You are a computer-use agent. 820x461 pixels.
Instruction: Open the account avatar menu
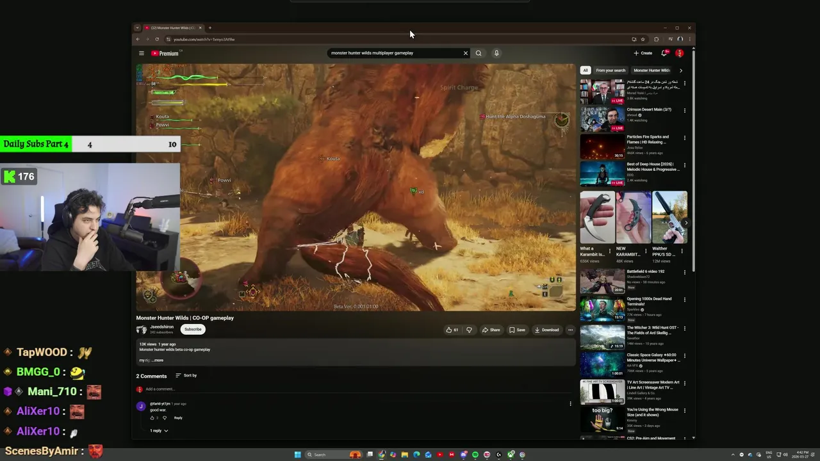pyautogui.click(x=680, y=53)
